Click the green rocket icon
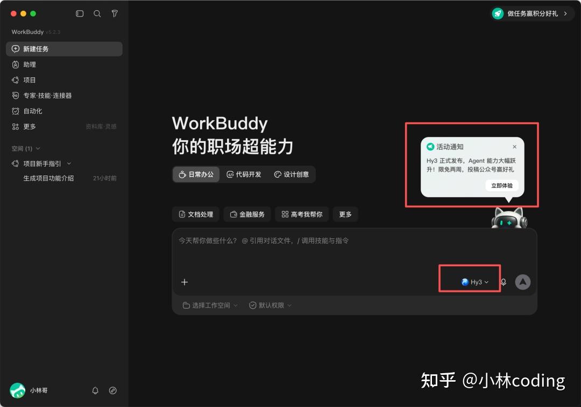Viewport: 581px width, 407px height. (x=498, y=13)
